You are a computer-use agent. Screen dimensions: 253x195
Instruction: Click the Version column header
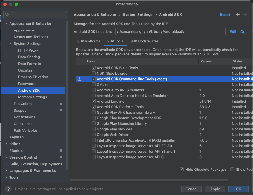click(215, 61)
